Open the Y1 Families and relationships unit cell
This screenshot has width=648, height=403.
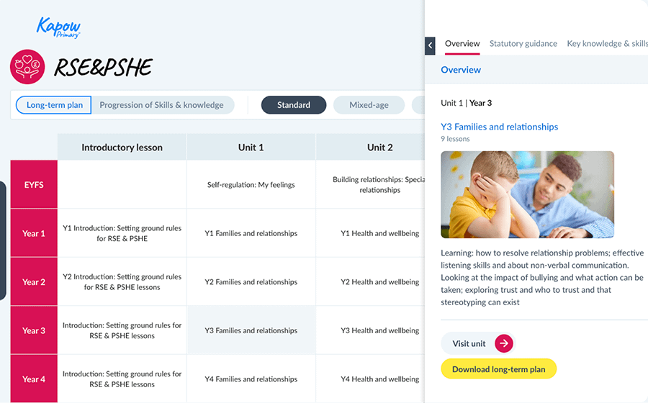251,233
